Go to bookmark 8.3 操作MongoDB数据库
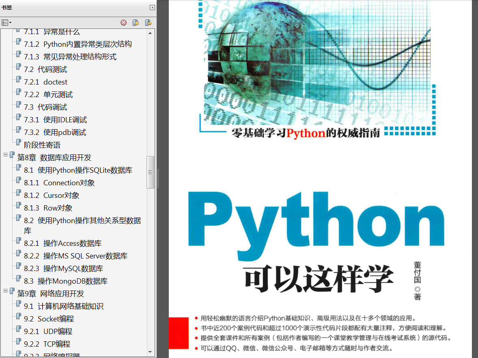Viewport: 478px width, 358px height. [66, 281]
